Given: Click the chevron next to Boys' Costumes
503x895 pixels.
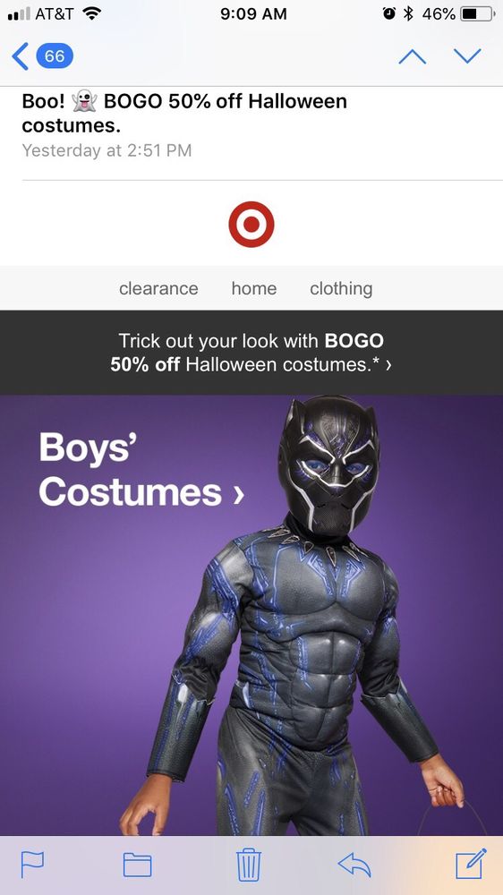Looking at the screenshot, I should (239, 492).
